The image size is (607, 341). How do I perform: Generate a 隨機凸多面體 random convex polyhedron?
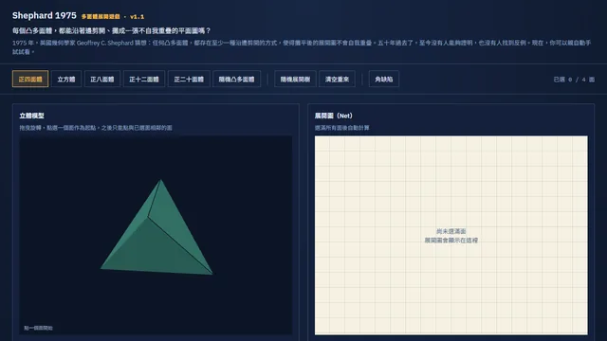236,79
